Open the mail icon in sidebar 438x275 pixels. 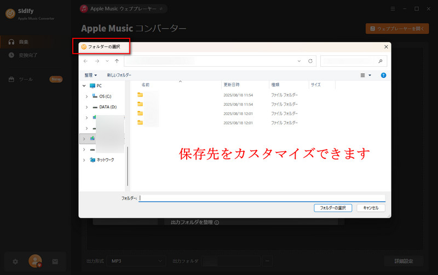(x=55, y=262)
